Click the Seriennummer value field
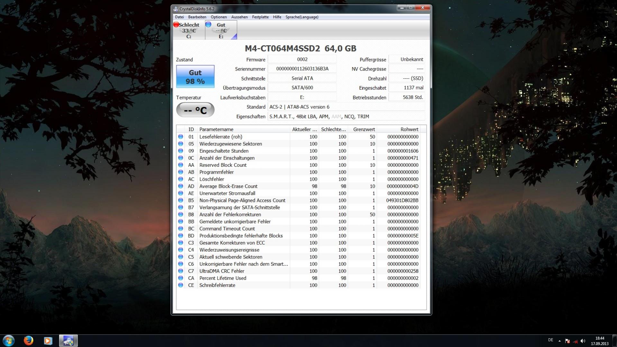617x347 pixels. click(x=302, y=69)
